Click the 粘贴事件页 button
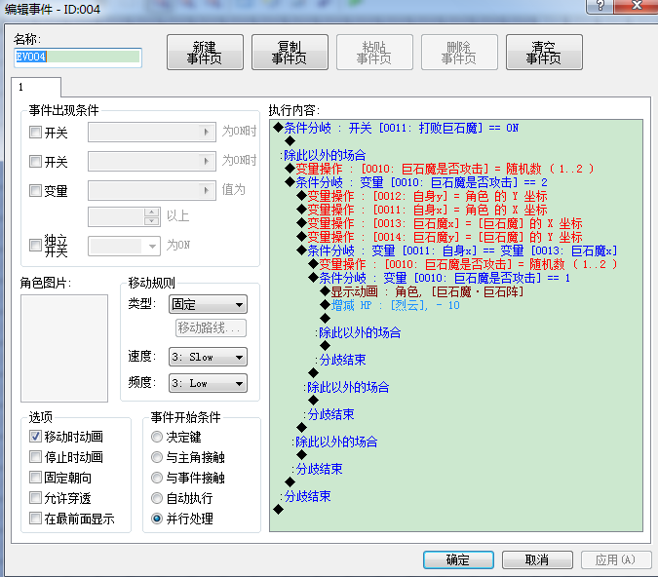658x577 pixels. click(374, 52)
